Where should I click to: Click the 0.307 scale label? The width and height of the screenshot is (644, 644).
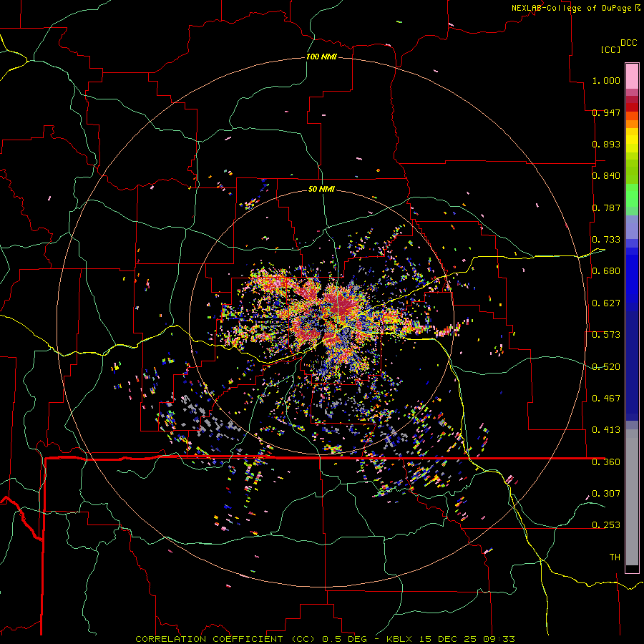(606, 494)
